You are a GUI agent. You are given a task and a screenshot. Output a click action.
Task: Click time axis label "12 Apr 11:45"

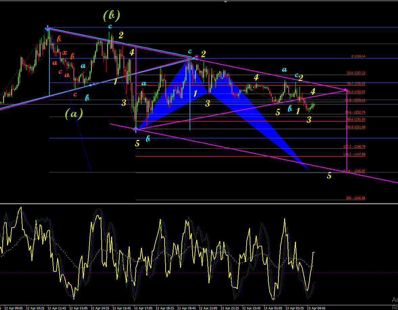[x=57, y=308]
